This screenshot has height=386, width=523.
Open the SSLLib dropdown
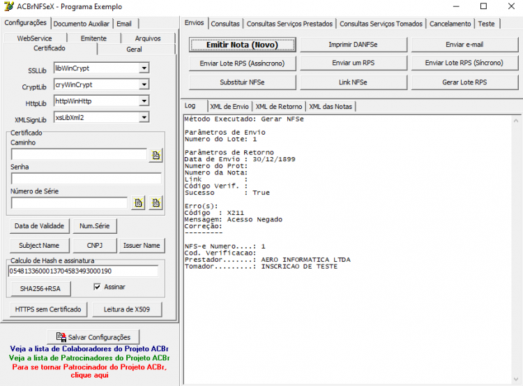click(144, 68)
